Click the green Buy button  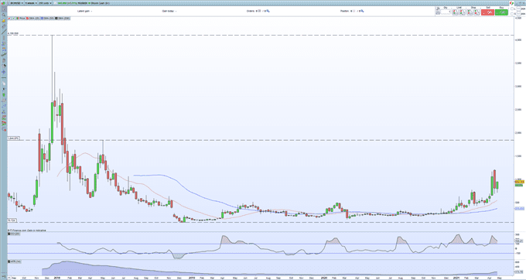(501, 12)
